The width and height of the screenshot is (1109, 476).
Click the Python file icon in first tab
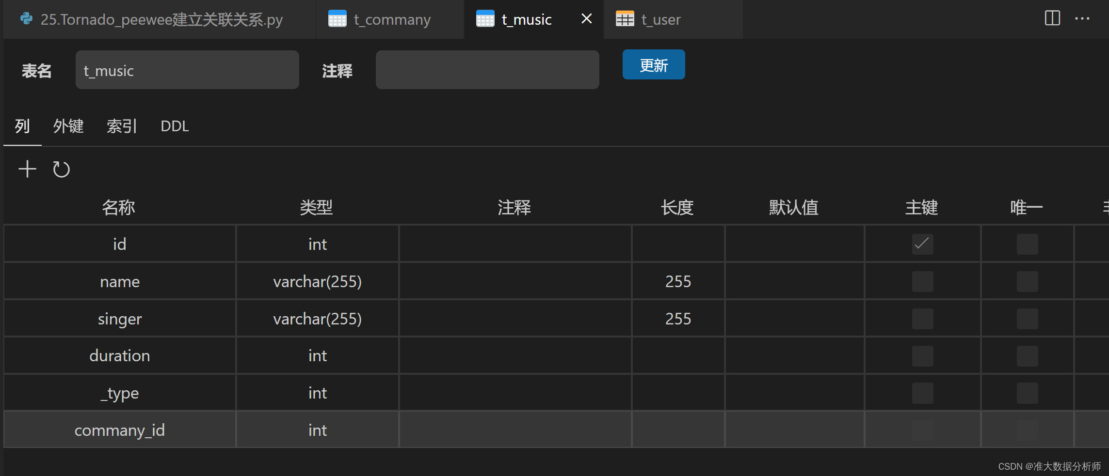pos(27,19)
